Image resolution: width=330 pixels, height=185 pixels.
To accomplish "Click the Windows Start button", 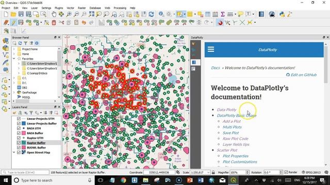I will (x=6, y=180).
